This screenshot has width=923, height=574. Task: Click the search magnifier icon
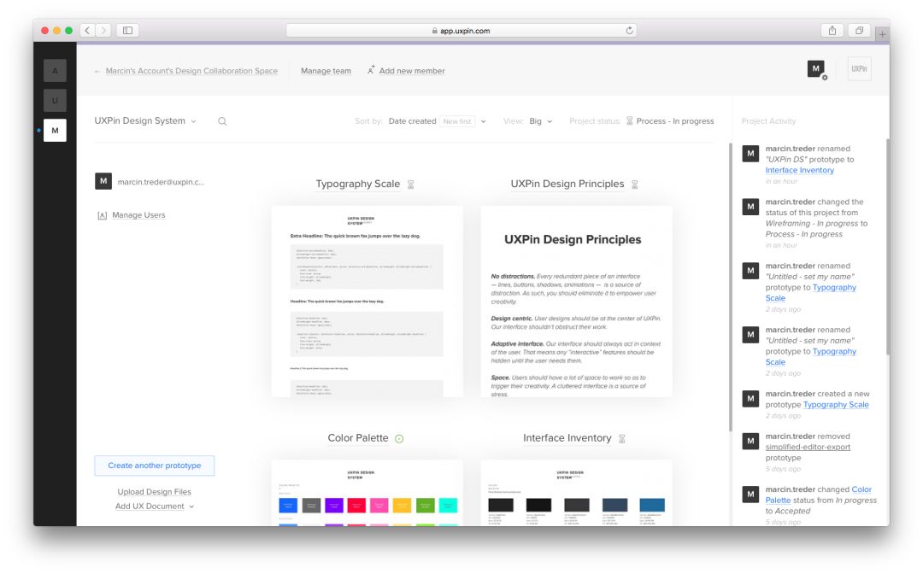[x=222, y=121]
